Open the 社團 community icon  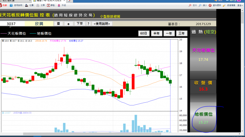click(x=27, y=5)
